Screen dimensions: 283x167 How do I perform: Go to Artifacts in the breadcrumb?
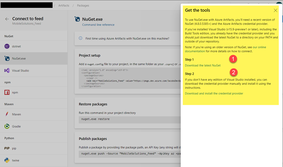(x=64, y=6)
